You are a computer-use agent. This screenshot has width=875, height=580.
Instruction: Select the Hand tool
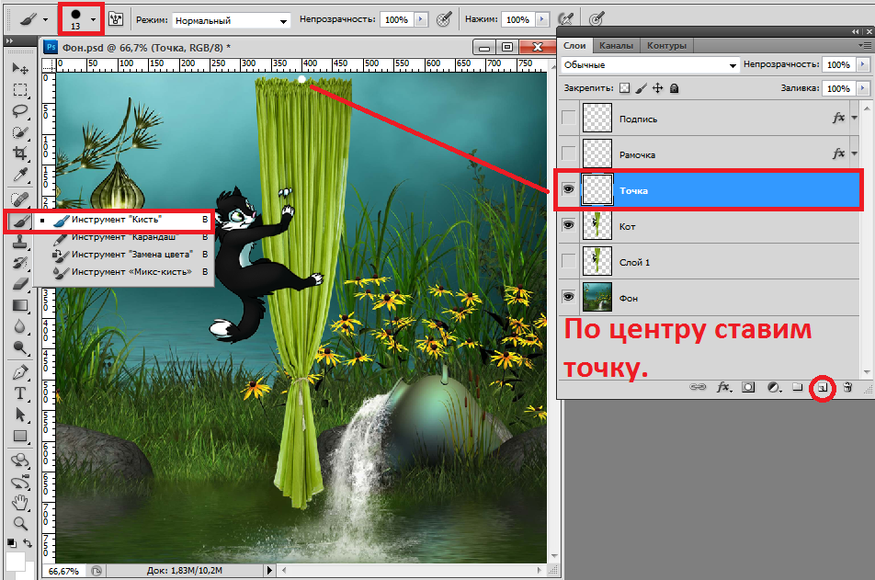coord(20,503)
